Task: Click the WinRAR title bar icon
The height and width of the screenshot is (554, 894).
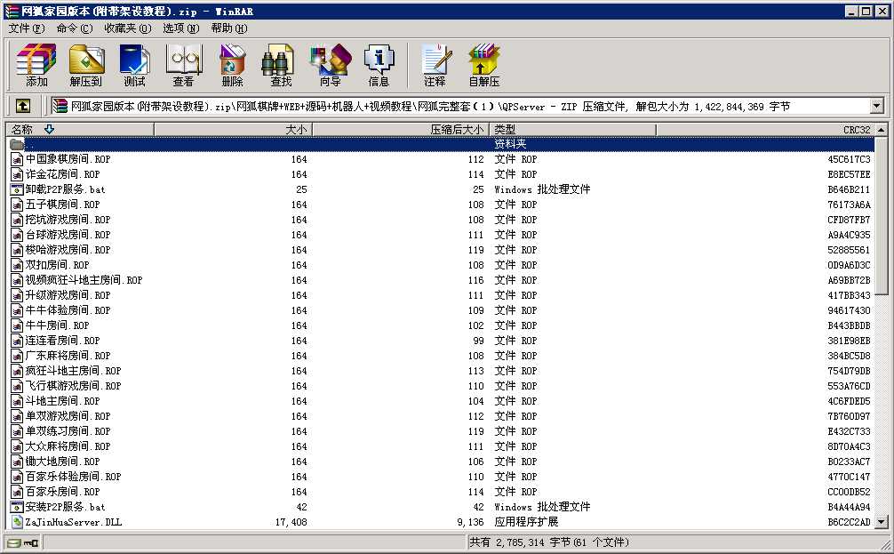Action: click(x=11, y=11)
